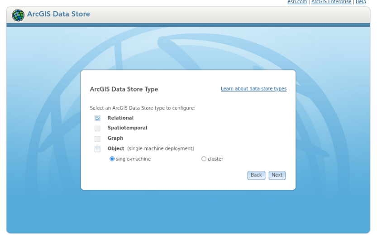The height and width of the screenshot is (235, 377).
Task: Tick the Spatiotemporal checkbox box
Action: [97, 129]
